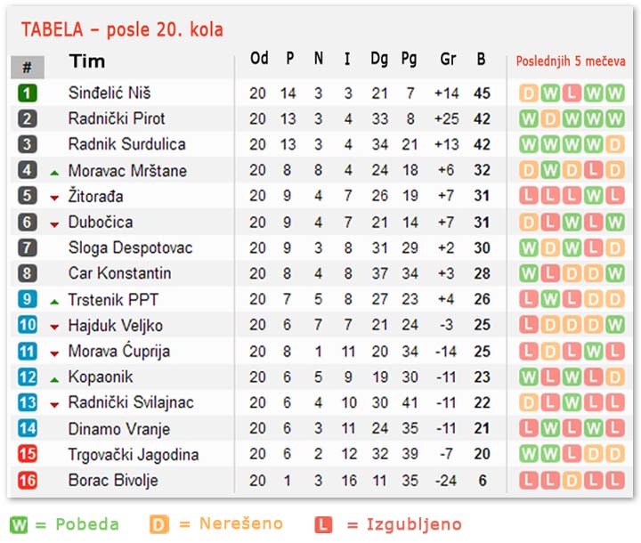Click the Tim column header
641x543 pixels.
pyautogui.click(x=87, y=61)
